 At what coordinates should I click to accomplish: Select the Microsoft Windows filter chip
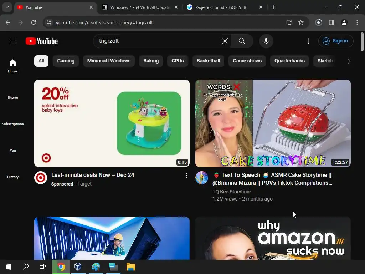109,61
